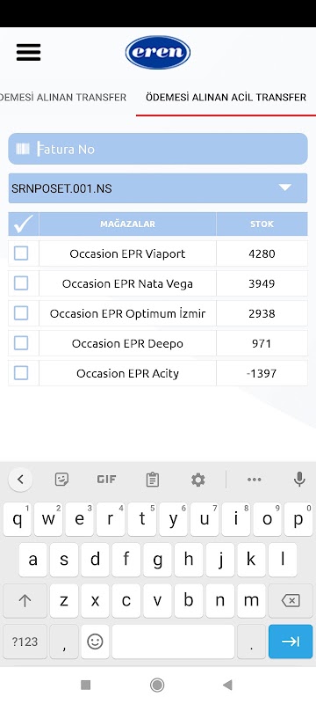Check the Occasion EPR Viaport box
Viewport: 316px width, 704px height.
click(x=21, y=253)
